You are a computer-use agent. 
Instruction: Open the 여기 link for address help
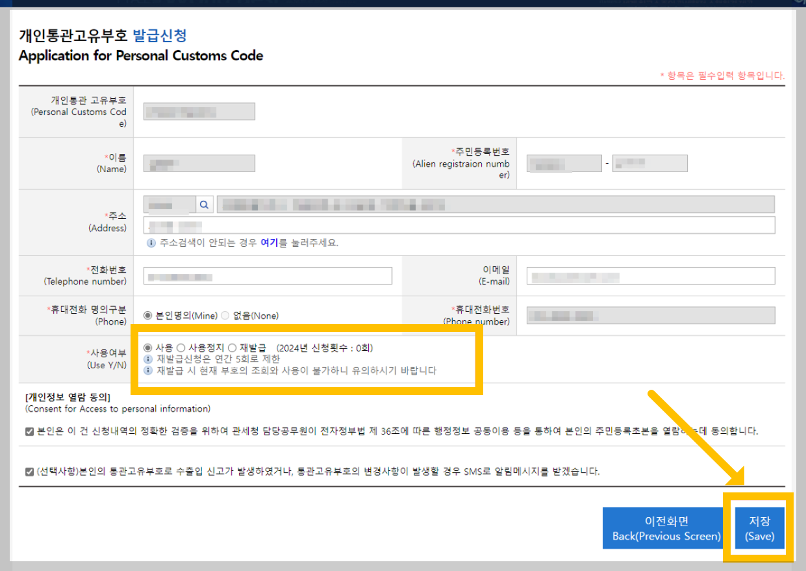point(269,243)
